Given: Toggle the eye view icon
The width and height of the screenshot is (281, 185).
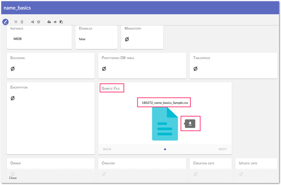Looking at the screenshot, I should 55,22.
